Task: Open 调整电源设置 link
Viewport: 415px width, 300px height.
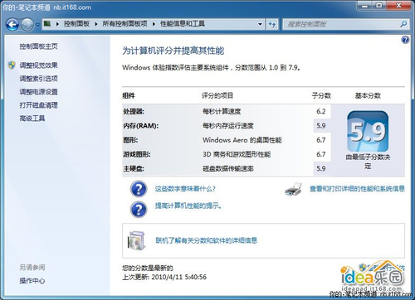Action: click(38, 92)
